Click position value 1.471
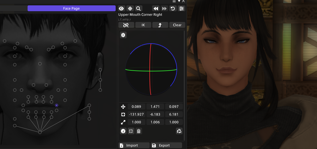 (x=155, y=107)
